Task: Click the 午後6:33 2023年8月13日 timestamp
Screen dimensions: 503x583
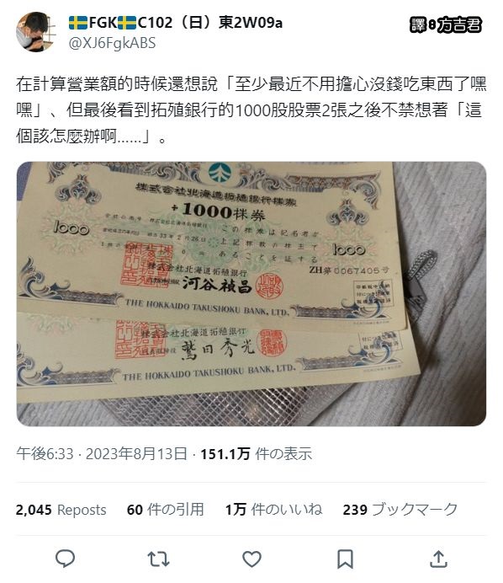Action: pyautogui.click(x=101, y=453)
